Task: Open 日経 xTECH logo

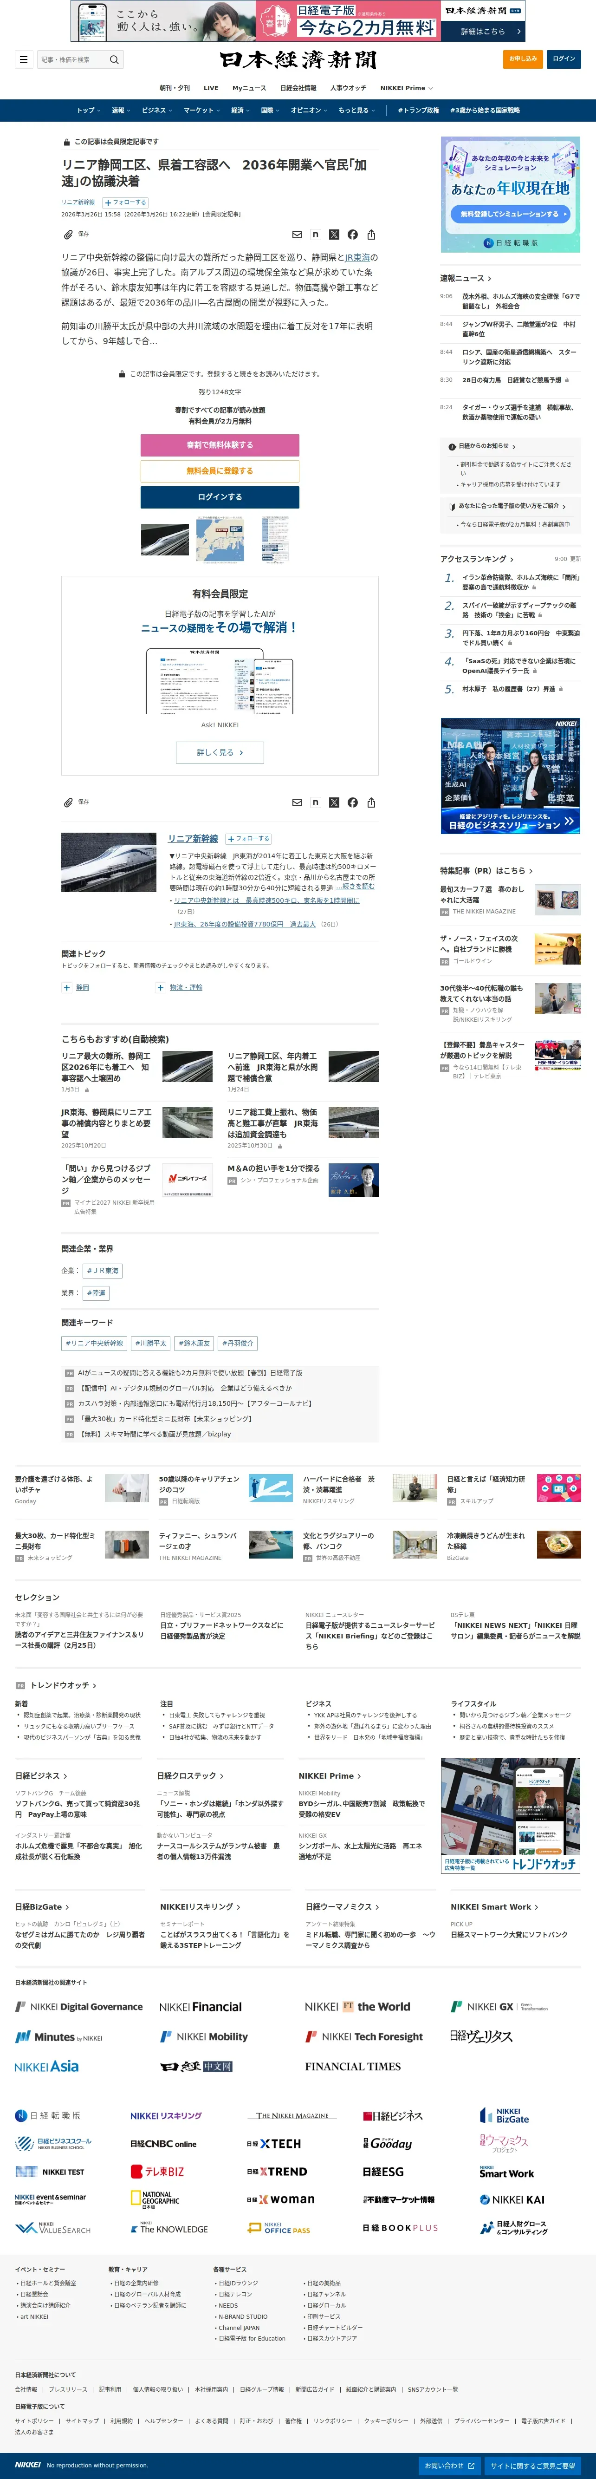Action: (x=274, y=2144)
